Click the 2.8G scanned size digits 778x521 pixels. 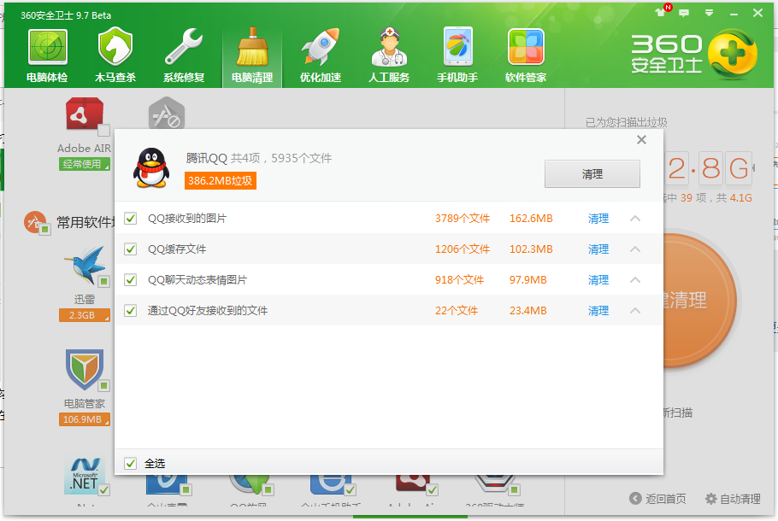click(709, 168)
